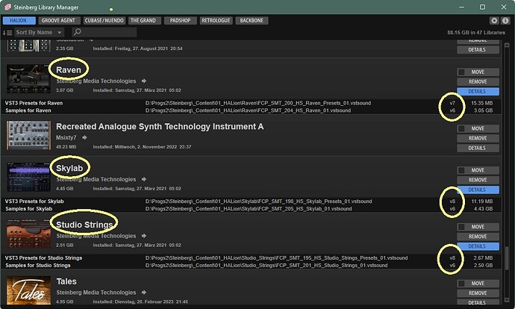Switch to the BACKBONE tab
Viewport: 515px width, 309px height.
click(x=252, y=20)
